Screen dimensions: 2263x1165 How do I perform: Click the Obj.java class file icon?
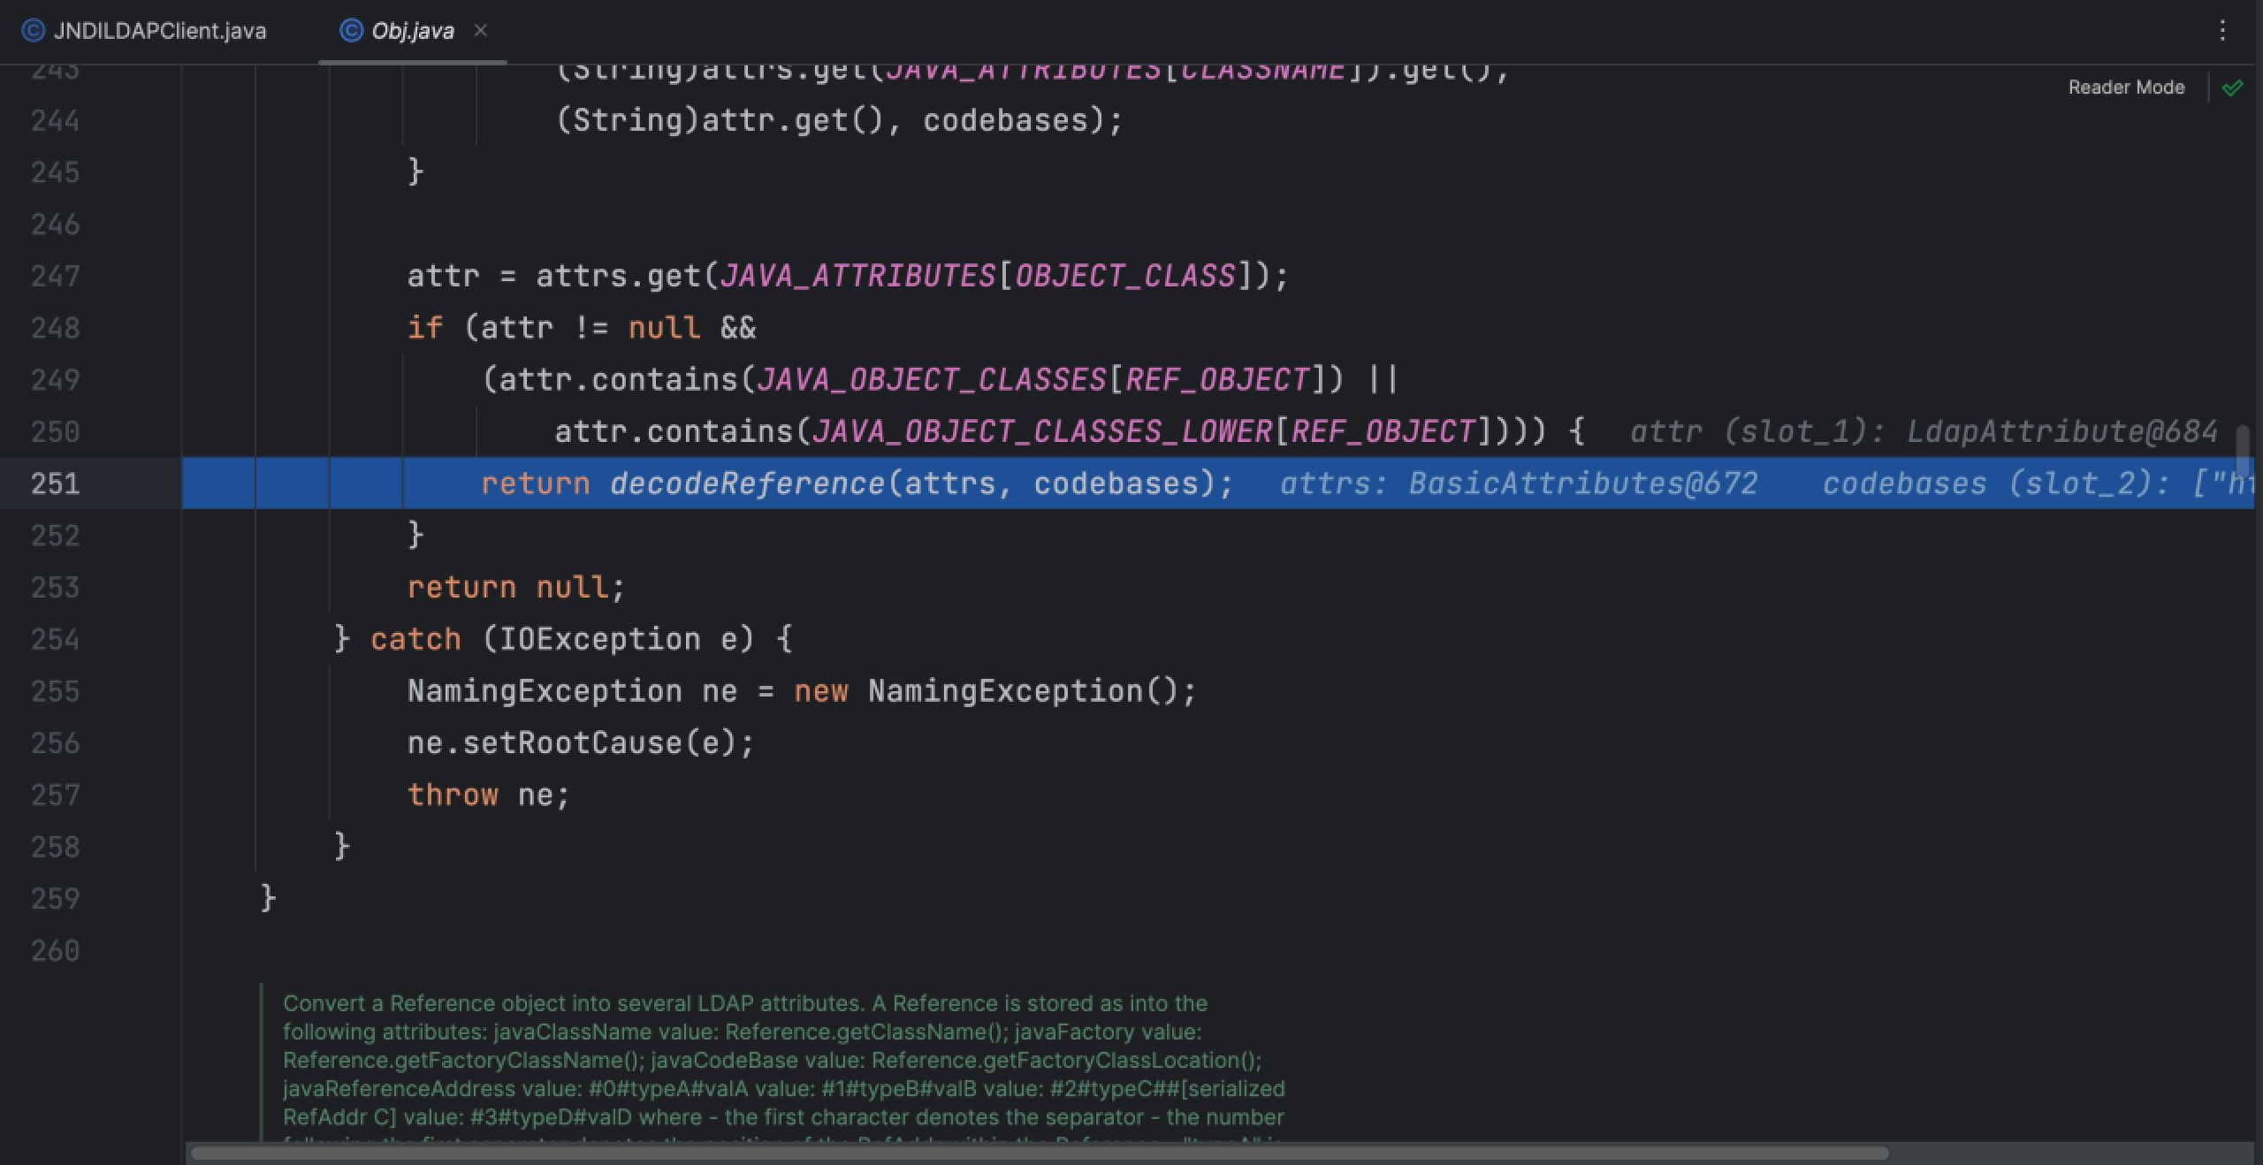tap(351, 31)
